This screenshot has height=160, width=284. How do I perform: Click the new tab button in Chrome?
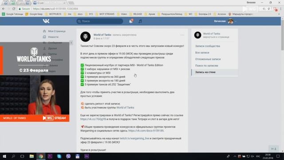point(71,3)
